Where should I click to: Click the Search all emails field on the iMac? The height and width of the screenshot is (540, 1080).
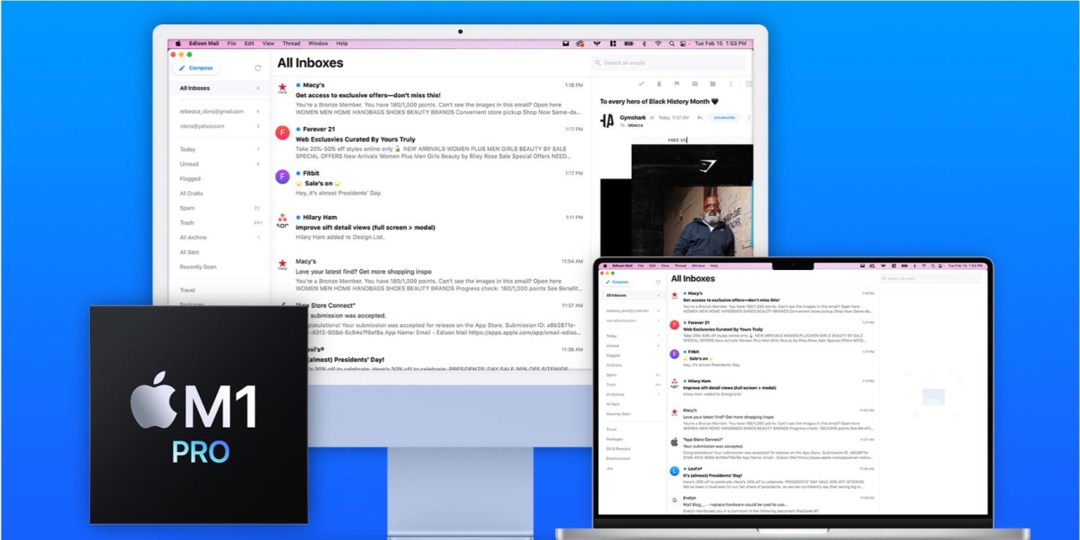point(668,63)
